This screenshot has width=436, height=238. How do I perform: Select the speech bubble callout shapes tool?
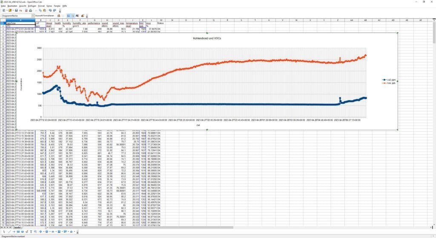[x=65, y=232]
